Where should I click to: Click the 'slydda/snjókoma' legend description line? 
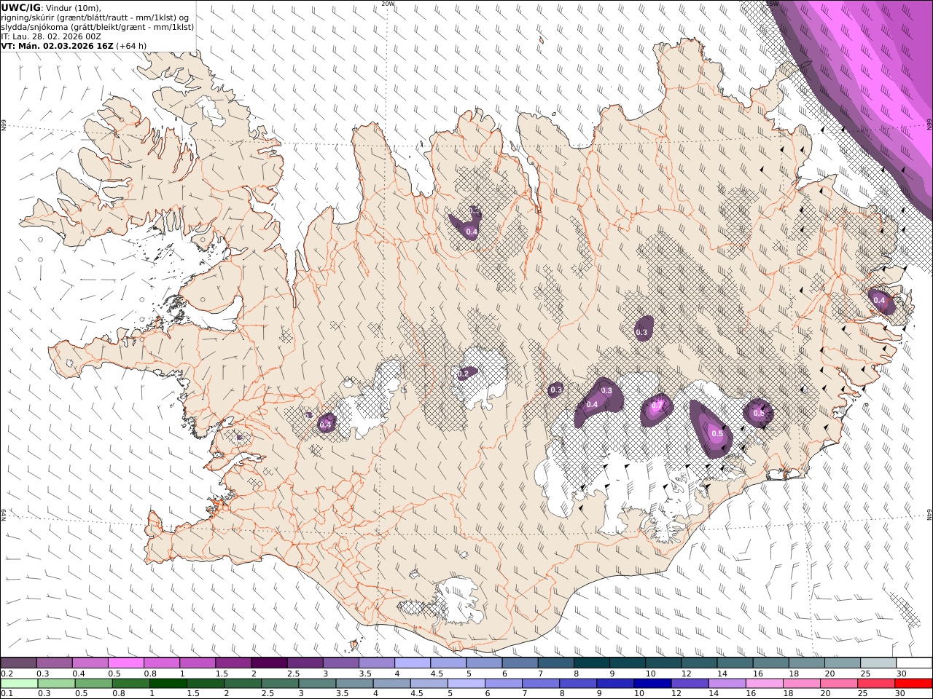pos(97,26)
